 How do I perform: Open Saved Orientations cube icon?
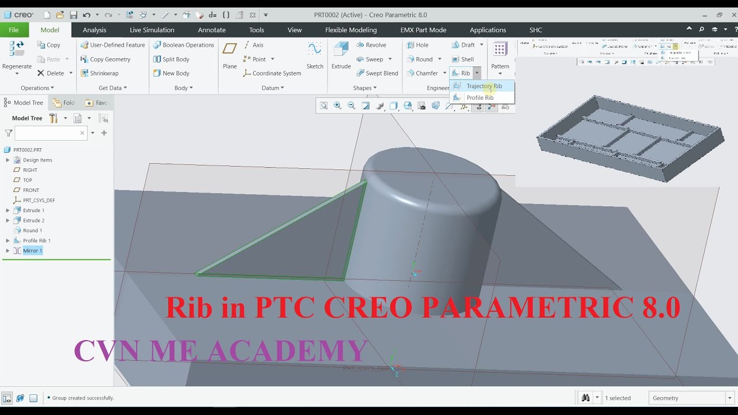click(408, 106)
